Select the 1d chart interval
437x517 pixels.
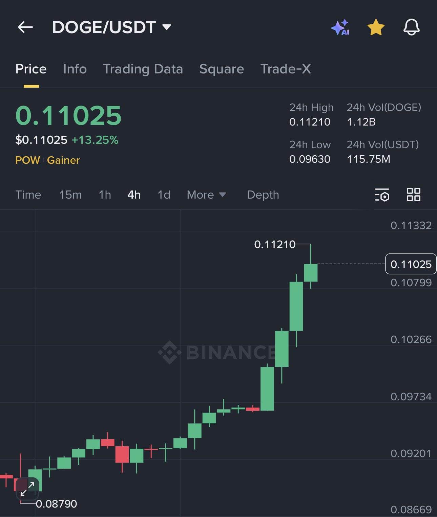click(164, 195)
